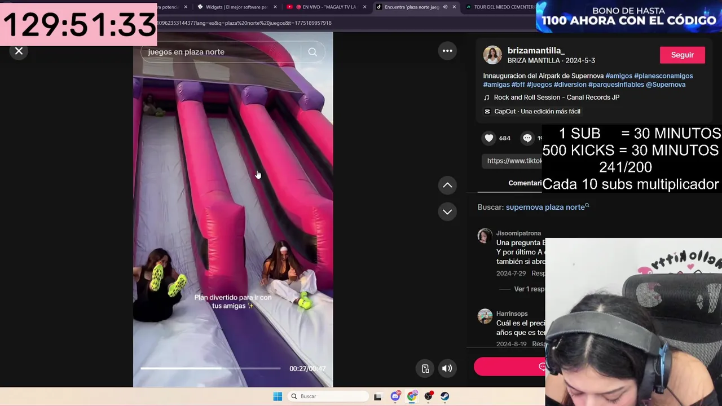Seek on the video progress bar

pyautogui.click(x=210, y=368)
